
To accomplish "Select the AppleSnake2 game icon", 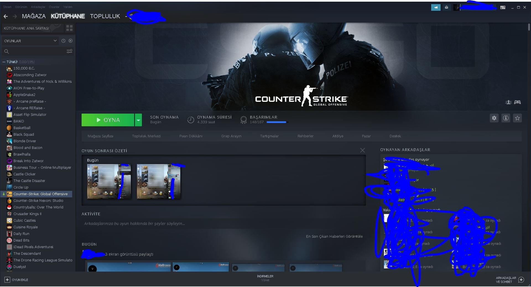I will tap(9, 95).
